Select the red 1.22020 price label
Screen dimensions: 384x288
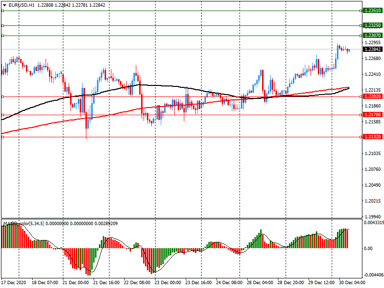(372, 96)
